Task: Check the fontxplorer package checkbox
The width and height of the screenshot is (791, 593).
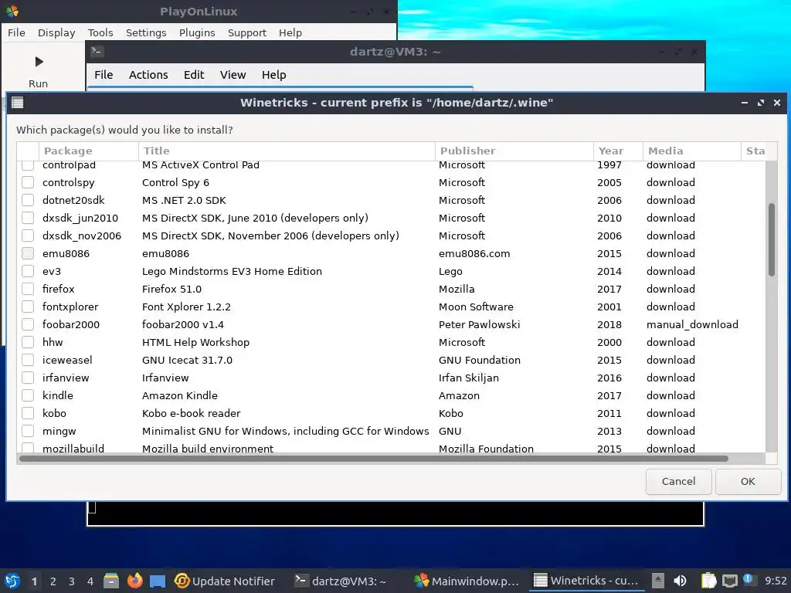Action: 28,307
